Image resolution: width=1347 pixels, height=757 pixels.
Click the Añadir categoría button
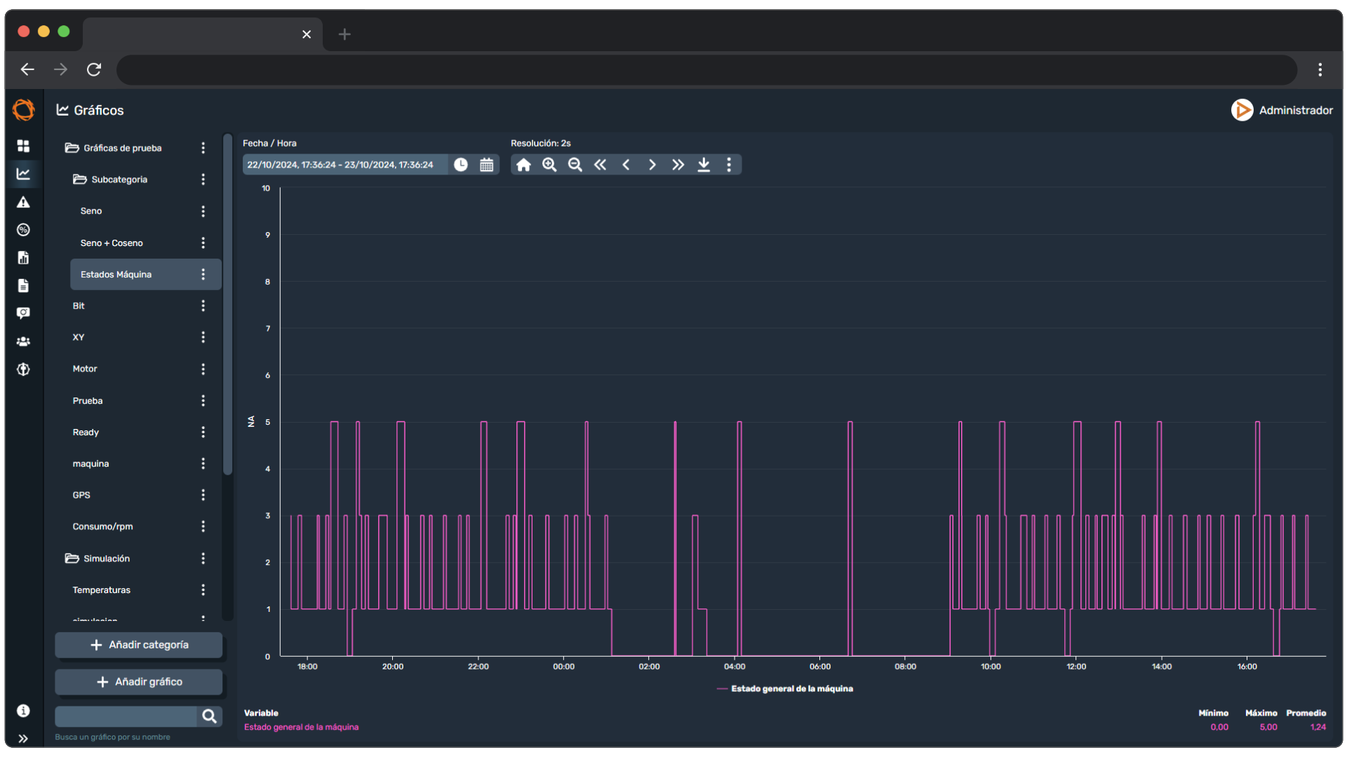click(139, 645)
